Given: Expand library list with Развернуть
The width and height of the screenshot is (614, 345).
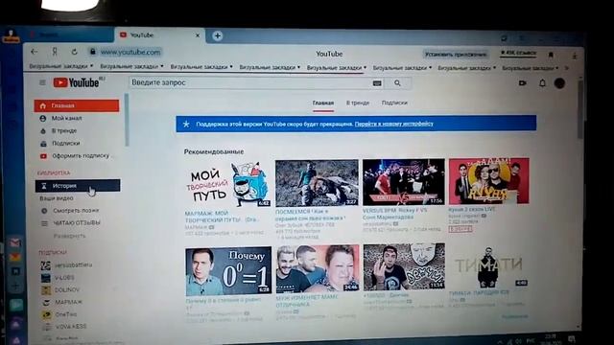Looking at the screenshot, I should click(69, 236).
